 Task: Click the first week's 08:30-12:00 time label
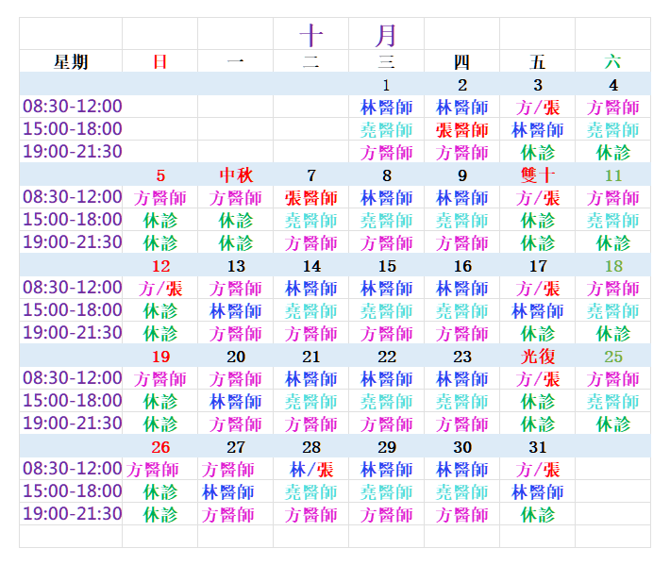[x=73, y=107]
